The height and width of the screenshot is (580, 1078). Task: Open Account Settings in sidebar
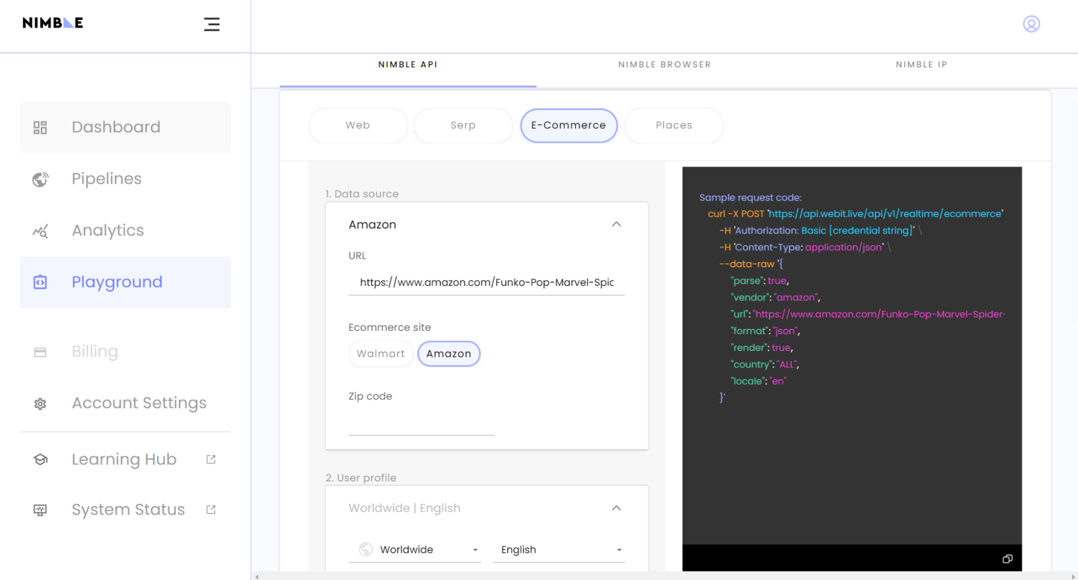(x=125, y=403)
